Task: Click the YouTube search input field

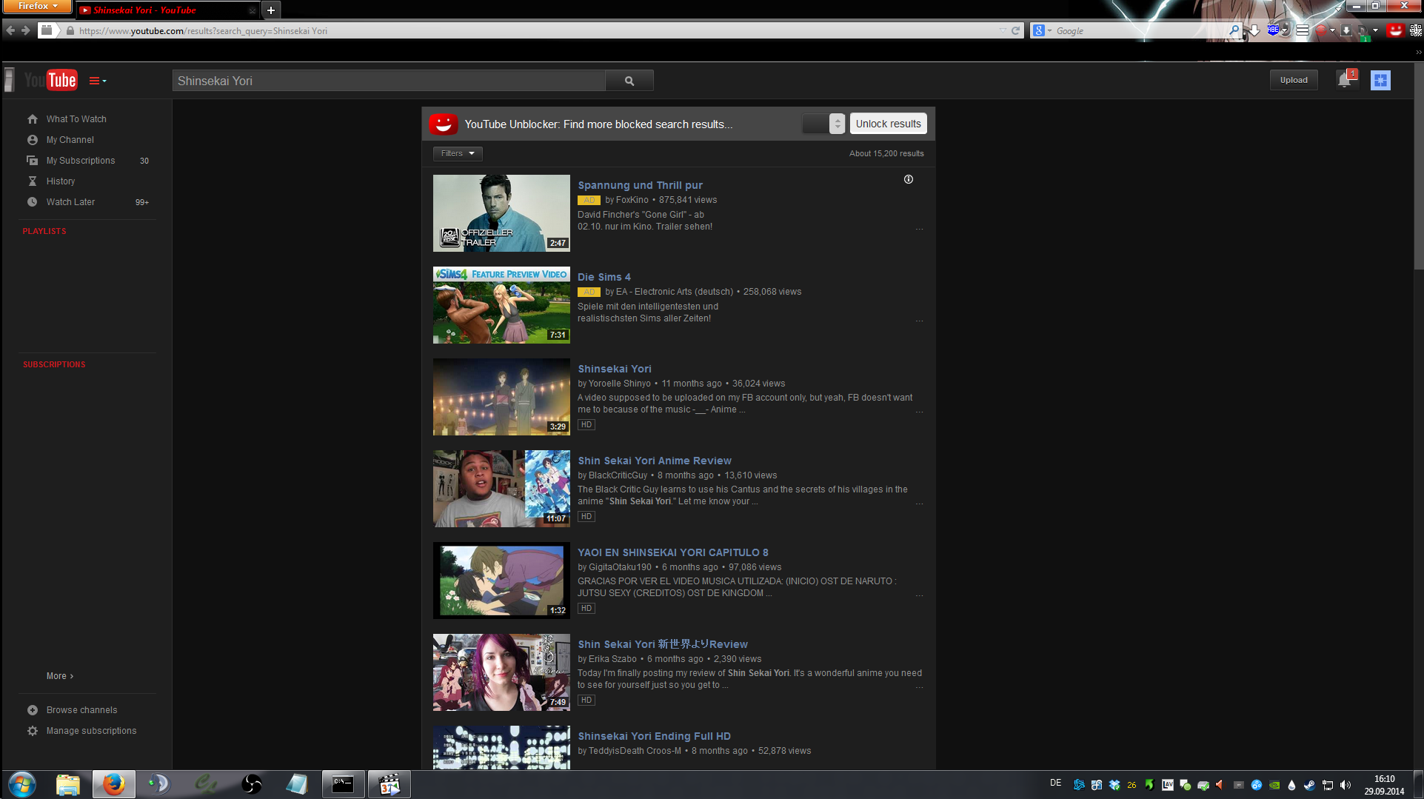Action: coord(389,81)
